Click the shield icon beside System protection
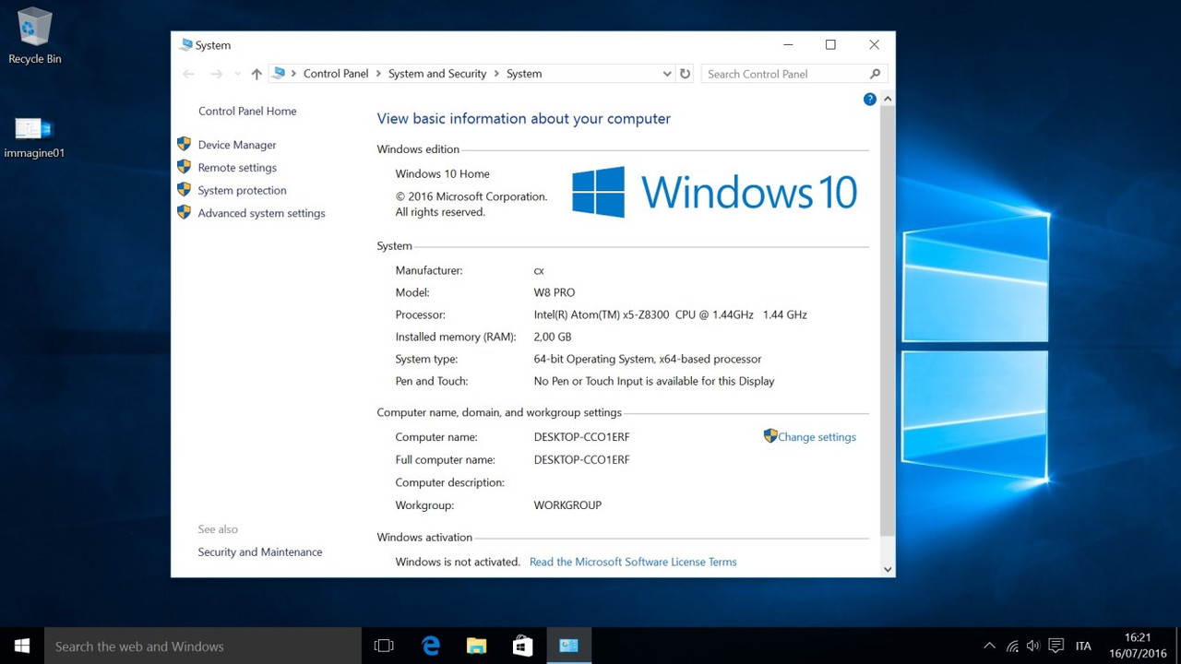The height and width of the screenshot is (664, 1181). [x=184, y=189]
